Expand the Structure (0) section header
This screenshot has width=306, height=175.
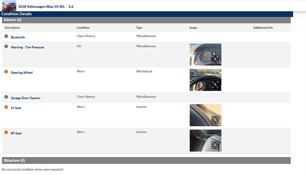click(146, 161)
